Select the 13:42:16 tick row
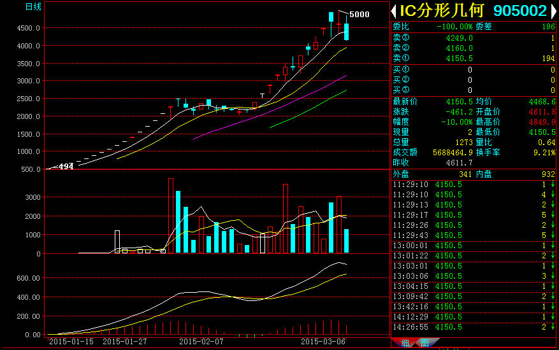This screenshot has height=350, width=559. [x=474, y=307]
